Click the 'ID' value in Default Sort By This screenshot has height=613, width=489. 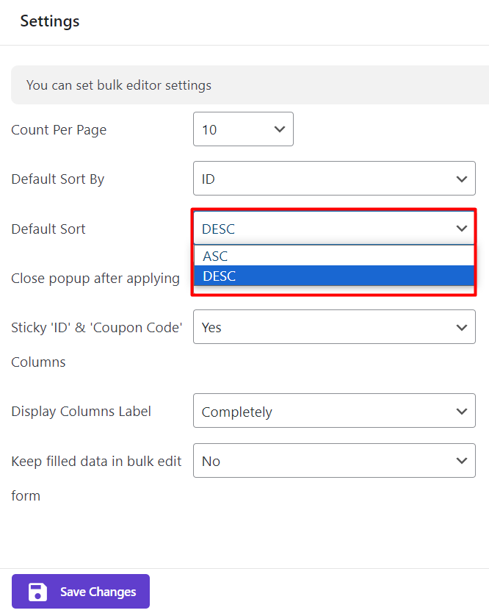point(209,179)
